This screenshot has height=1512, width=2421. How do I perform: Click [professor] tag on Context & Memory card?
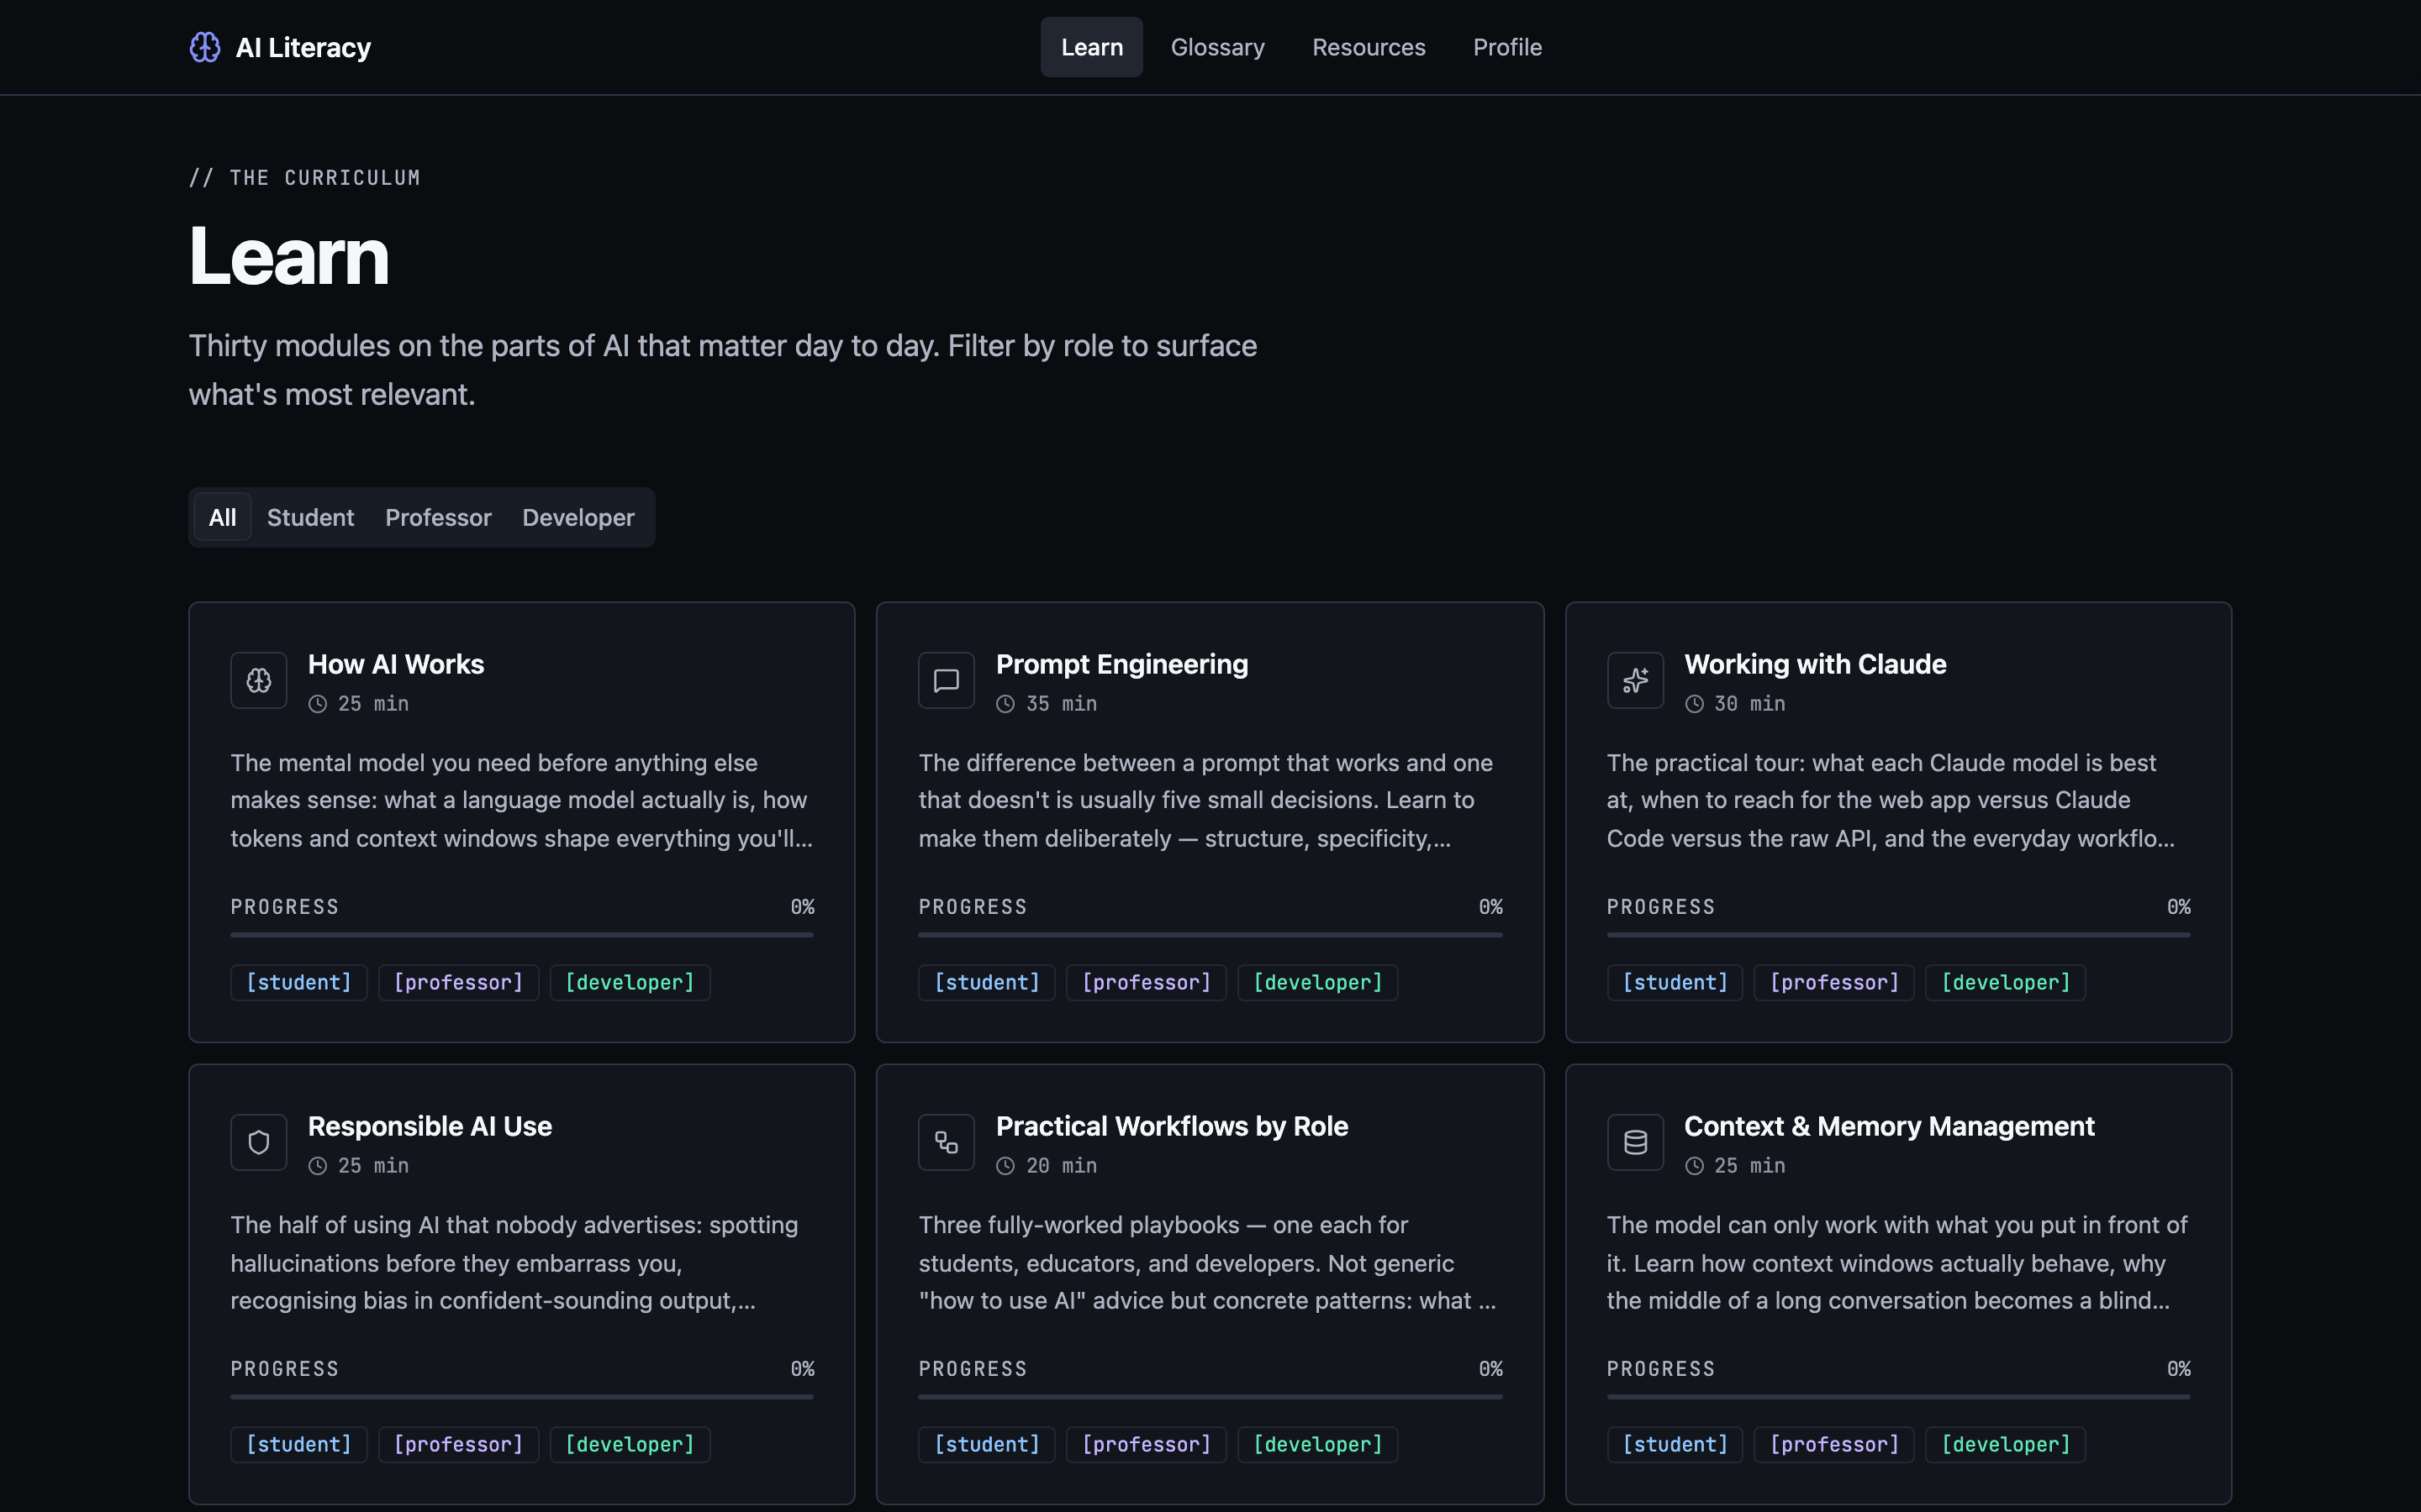click(1833, 1444)
